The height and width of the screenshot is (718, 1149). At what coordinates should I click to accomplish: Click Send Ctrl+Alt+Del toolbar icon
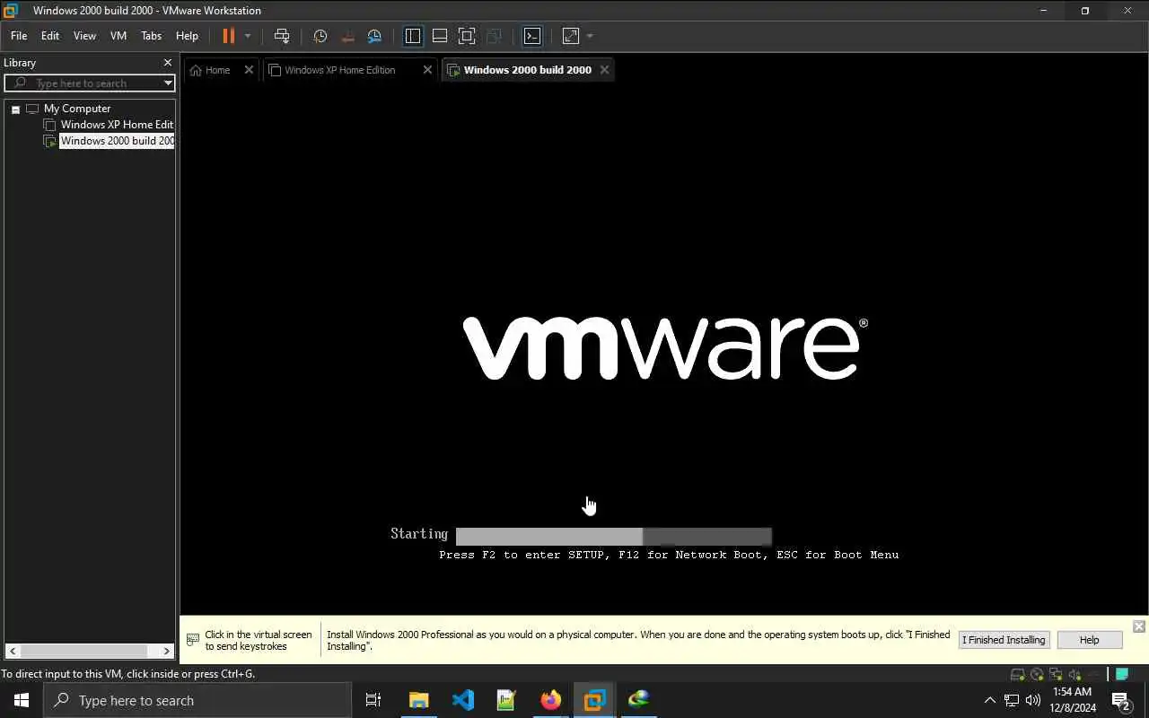pyautogui.click(x=282, y=36)
